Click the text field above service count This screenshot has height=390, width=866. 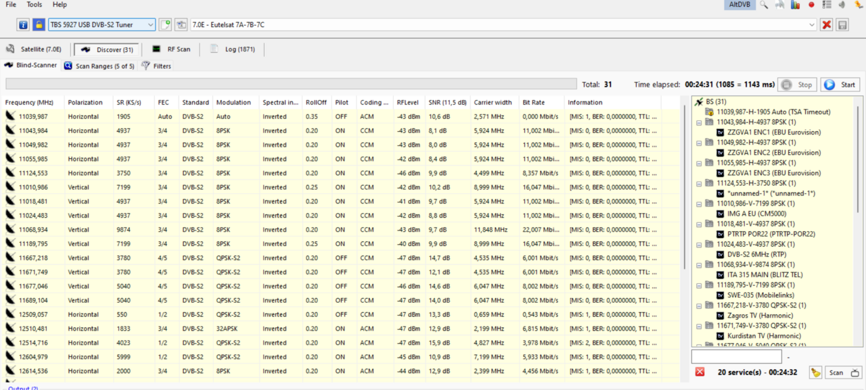coord(736,357)
